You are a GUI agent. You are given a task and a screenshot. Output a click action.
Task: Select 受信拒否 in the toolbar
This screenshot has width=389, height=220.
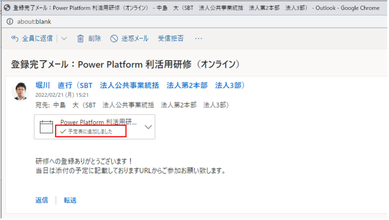[171, 38]
